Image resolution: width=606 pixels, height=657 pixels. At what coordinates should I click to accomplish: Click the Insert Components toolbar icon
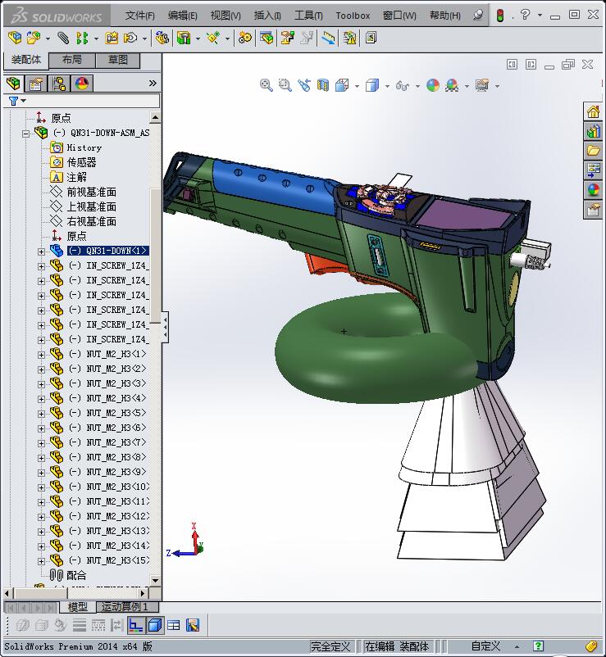pyautogui.click(x=34, y=39)
